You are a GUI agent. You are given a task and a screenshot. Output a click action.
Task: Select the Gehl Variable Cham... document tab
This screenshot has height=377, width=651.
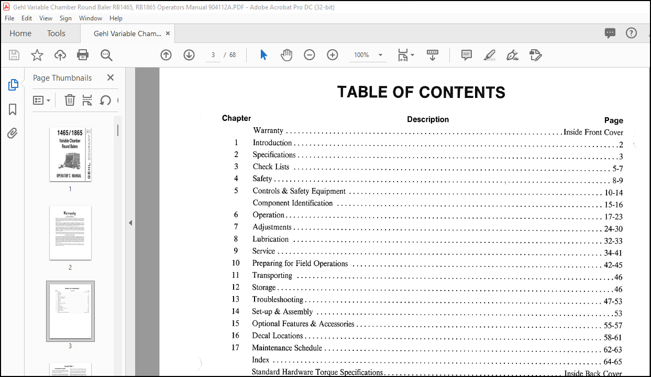pyautogui.click(x=128, y=34)
